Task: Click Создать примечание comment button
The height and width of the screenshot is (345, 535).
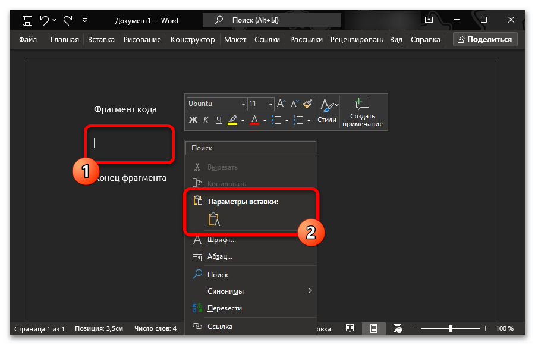Action: pos(363,112)
